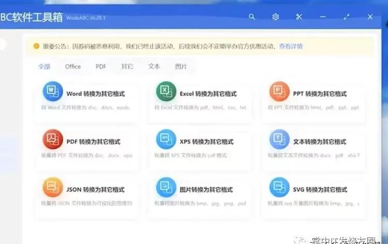Click the blue XPS conversion icon

click(166, 139)
